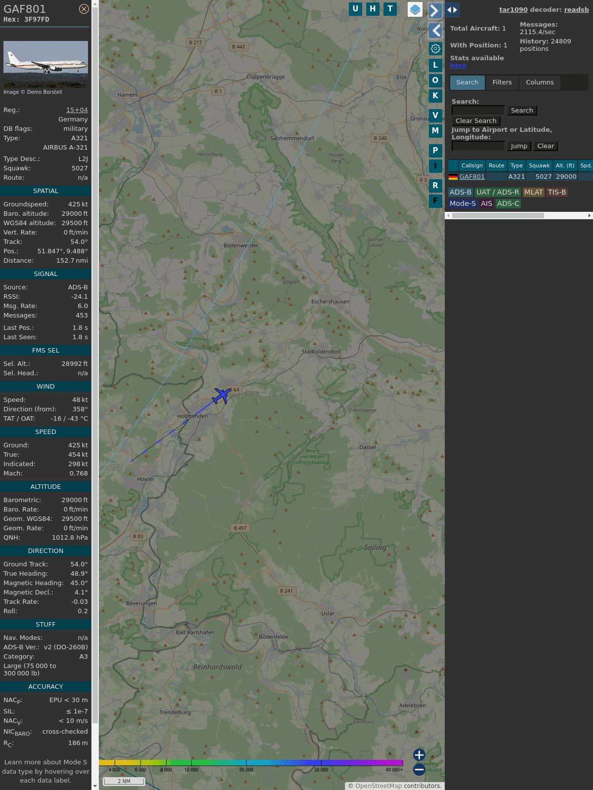
Task: Toggle the O map button
Action: coord(435,80)
